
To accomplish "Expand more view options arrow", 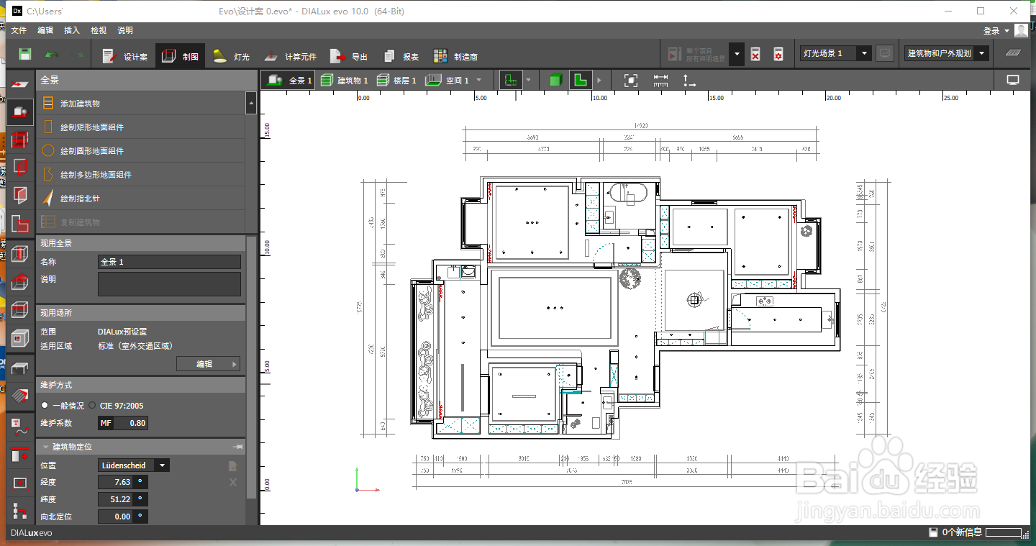I will [x=599, y=81].
